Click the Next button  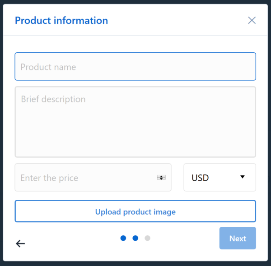pos(238,238)
